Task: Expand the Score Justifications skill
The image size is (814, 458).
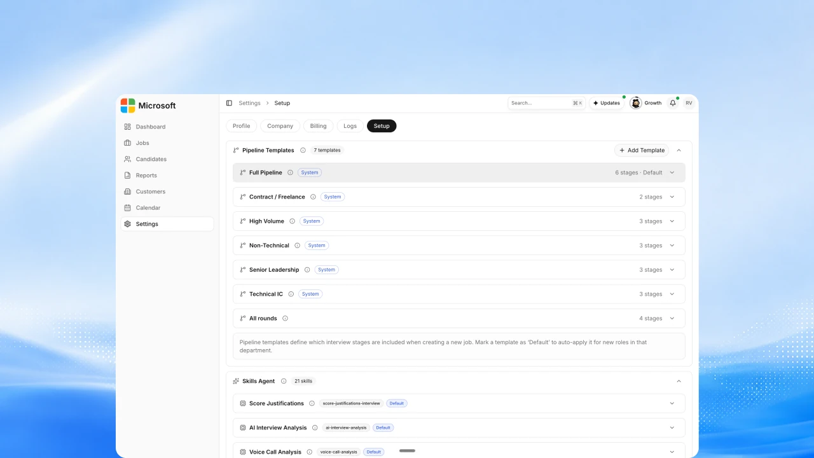Action: 672,403
